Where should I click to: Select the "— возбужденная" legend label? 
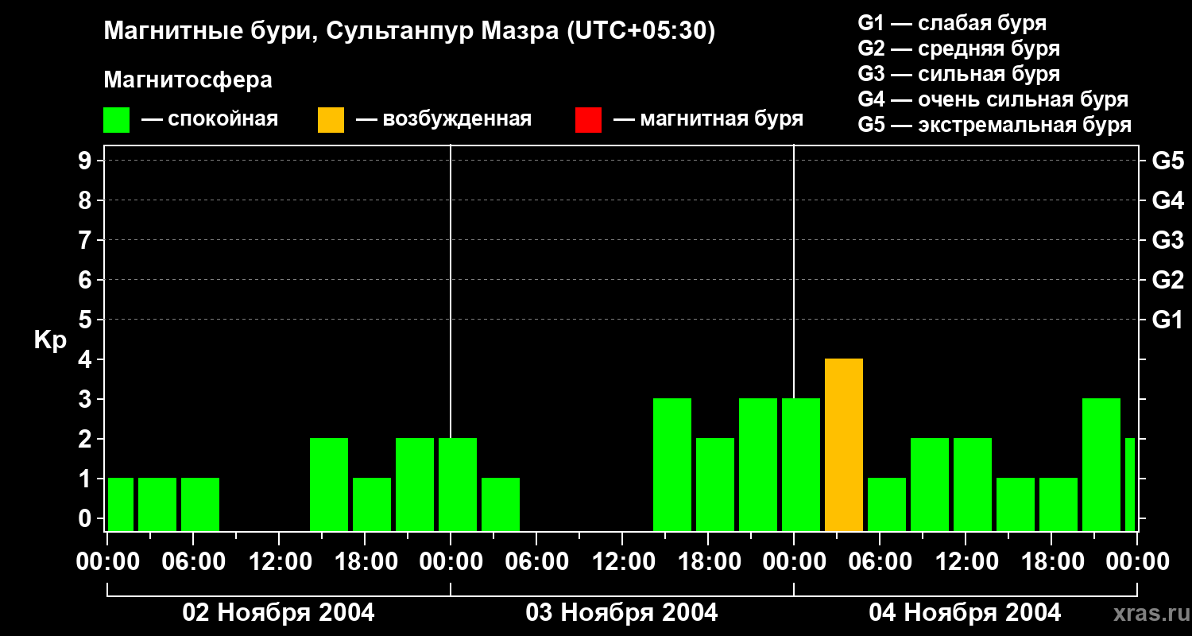(x=443, y=119)
